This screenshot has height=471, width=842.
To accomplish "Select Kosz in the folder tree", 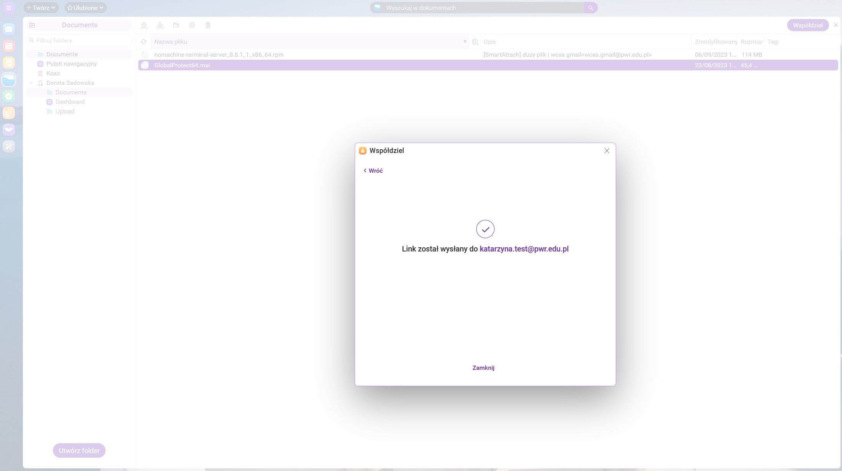I will pyautogui.click(x=53, y=73).
